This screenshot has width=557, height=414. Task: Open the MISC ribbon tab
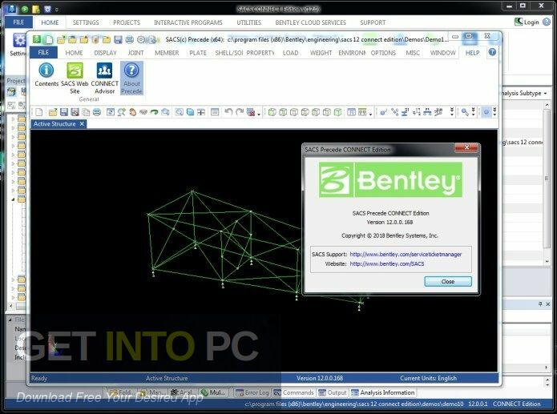(x=413, y=53)
